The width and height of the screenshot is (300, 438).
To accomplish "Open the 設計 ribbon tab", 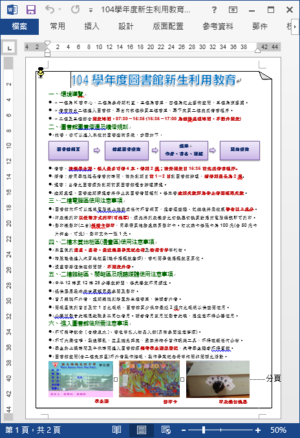I will tap(126, 26).
